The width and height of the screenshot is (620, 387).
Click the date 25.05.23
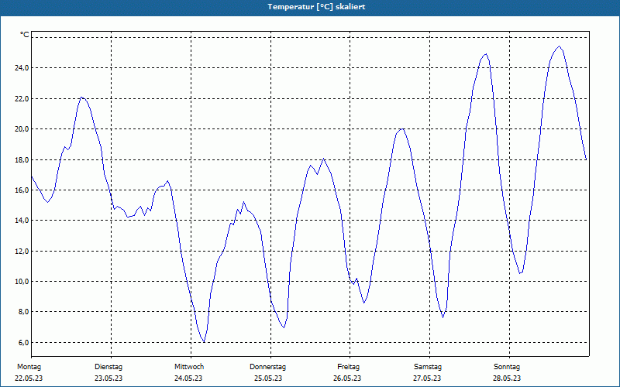click(x=268, y=378)
